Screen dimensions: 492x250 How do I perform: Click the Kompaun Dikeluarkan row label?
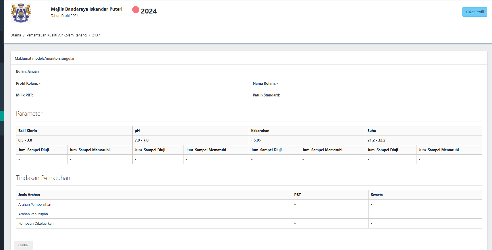tap(36, 223)
